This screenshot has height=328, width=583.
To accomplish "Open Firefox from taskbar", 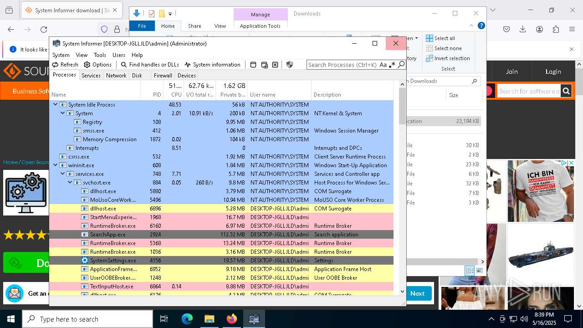I will point(231,319).
